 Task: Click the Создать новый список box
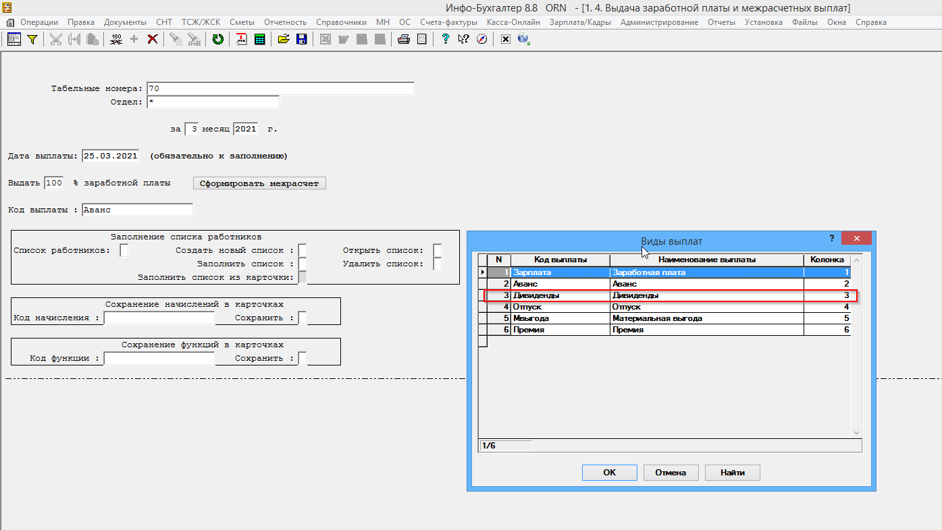tap(303, 250)
